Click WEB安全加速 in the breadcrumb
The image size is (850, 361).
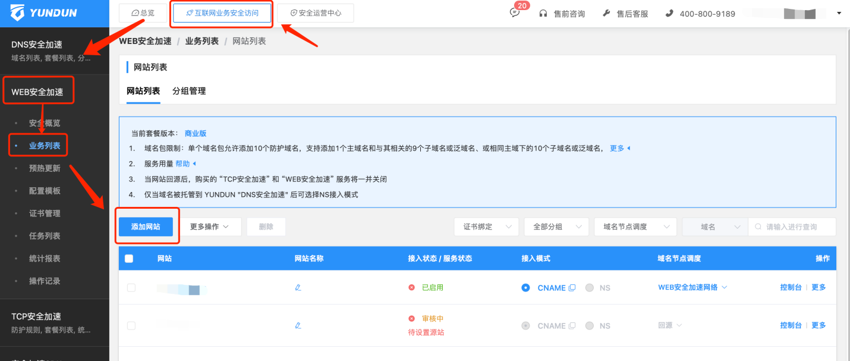[145, 41]
